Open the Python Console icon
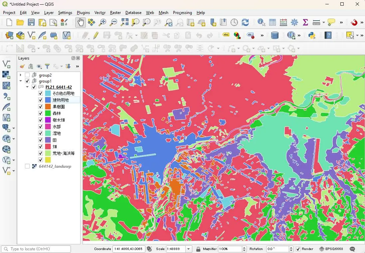 [x=312, y=35]
